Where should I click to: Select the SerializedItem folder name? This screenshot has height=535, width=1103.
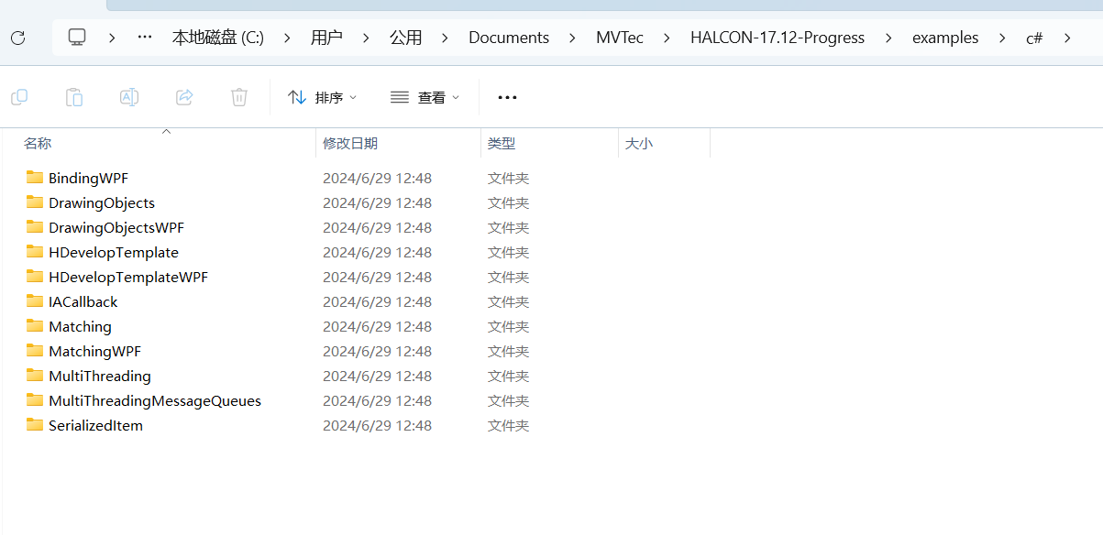(95, 425)
